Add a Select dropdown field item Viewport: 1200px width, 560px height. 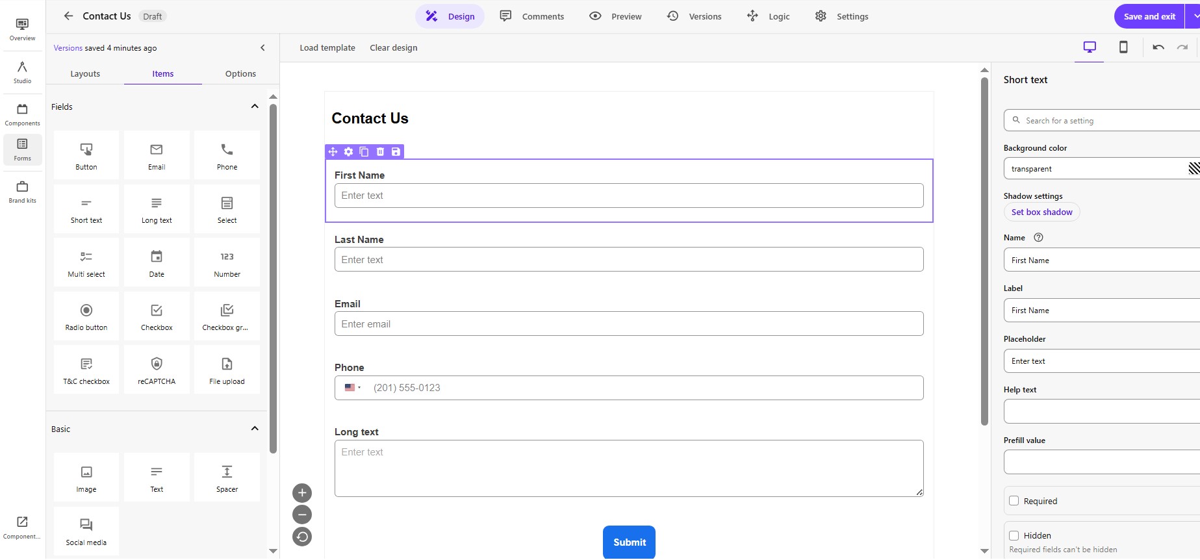tap(227, 209)
